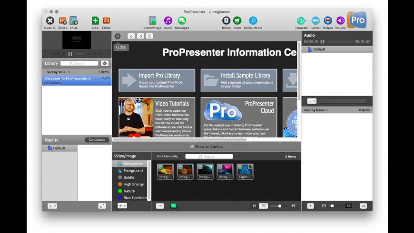Clear slides with the Slides icon
Viewport: 414px width, 233px height.
tap(62, 20)
